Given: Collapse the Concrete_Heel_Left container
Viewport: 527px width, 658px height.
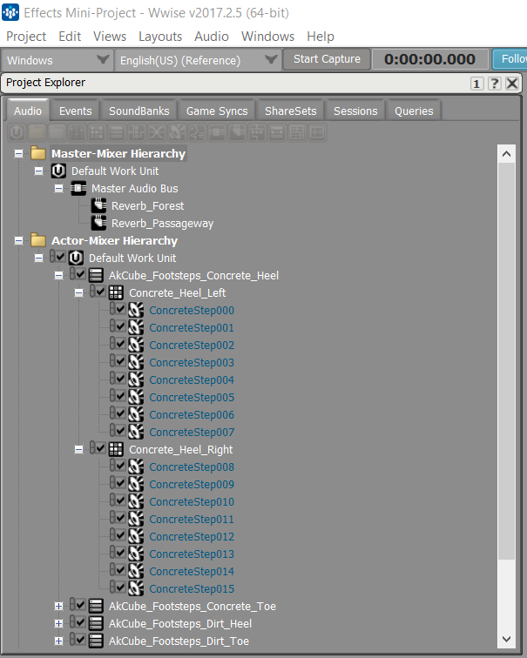Looking at the screenshot, I should tap(78, 293).
